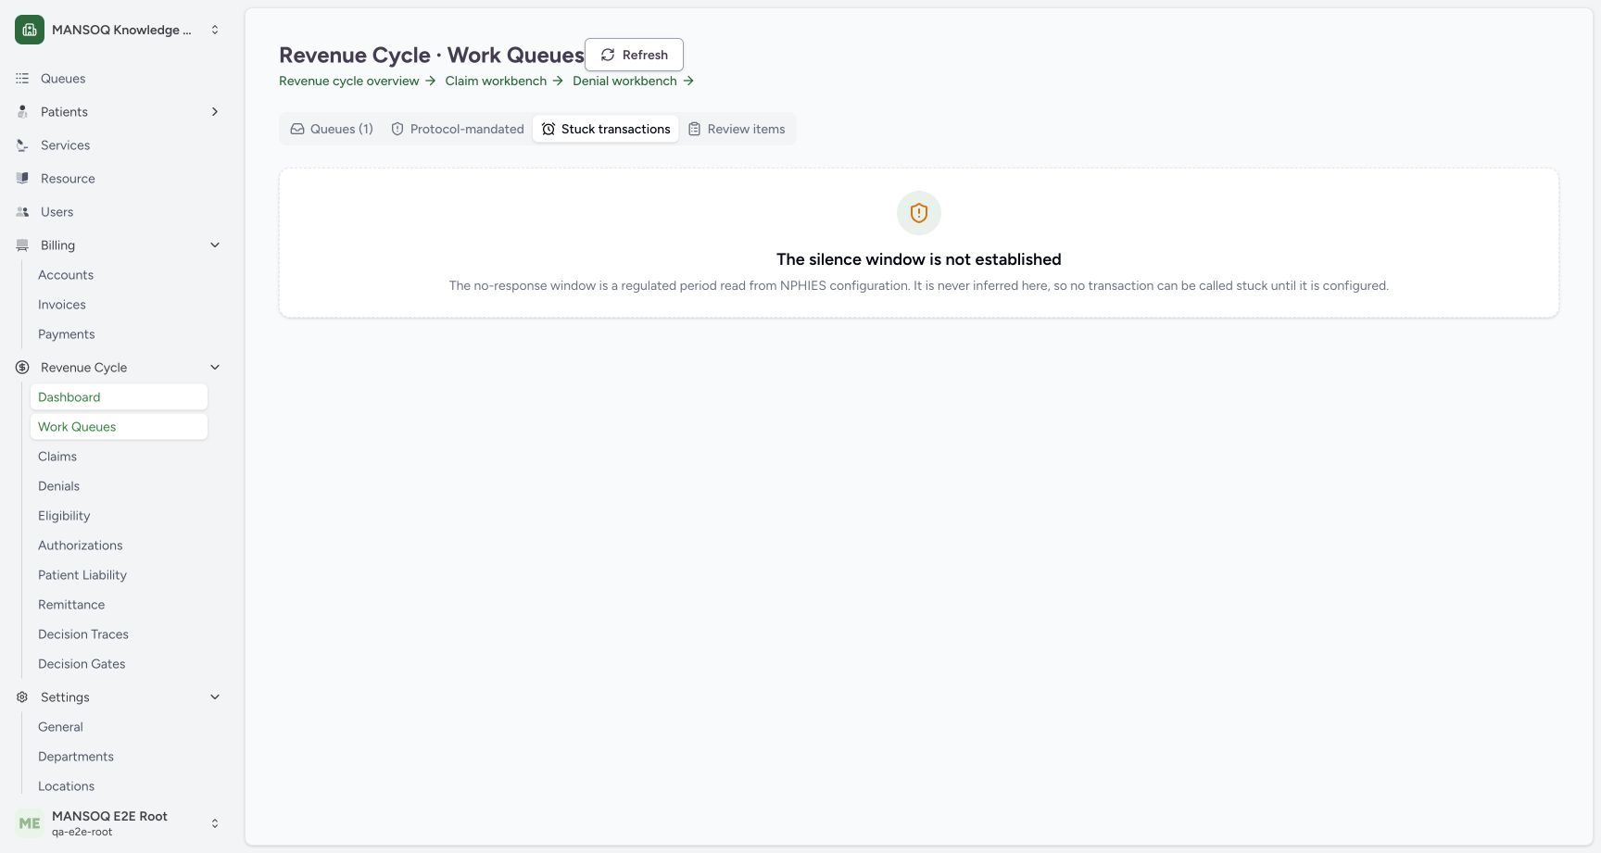
Task: Click the arrow after Revenue cycle overview
Action: click(431, 81)
